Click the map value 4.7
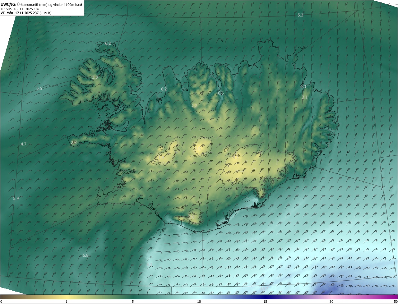 coord(24,144)
